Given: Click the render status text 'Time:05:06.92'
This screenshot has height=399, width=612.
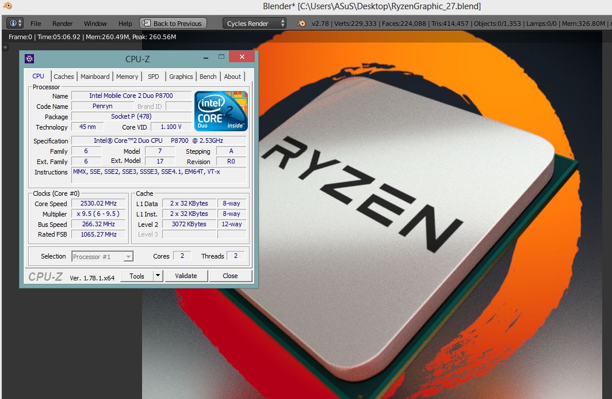Looking at the screenshot, I should [x=59, y=37].
